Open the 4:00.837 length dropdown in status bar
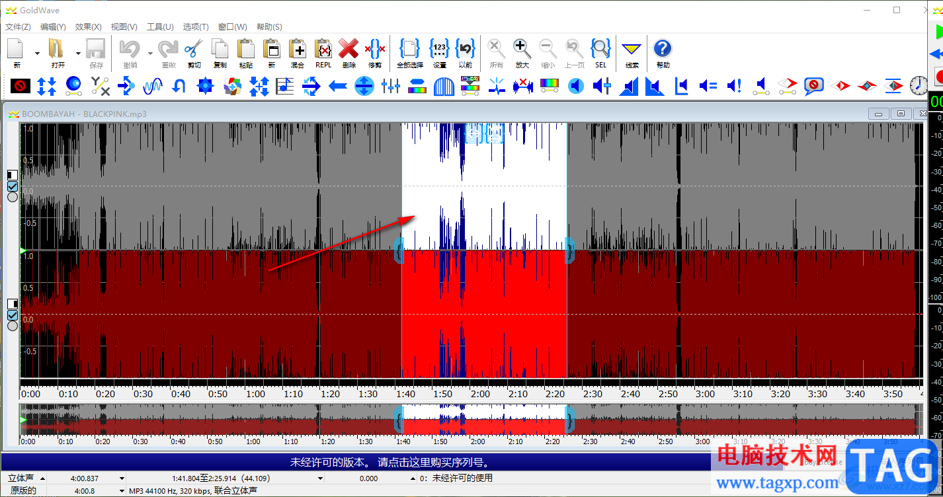The width and height of the screenshot is (943, 497). coord(122,478)
